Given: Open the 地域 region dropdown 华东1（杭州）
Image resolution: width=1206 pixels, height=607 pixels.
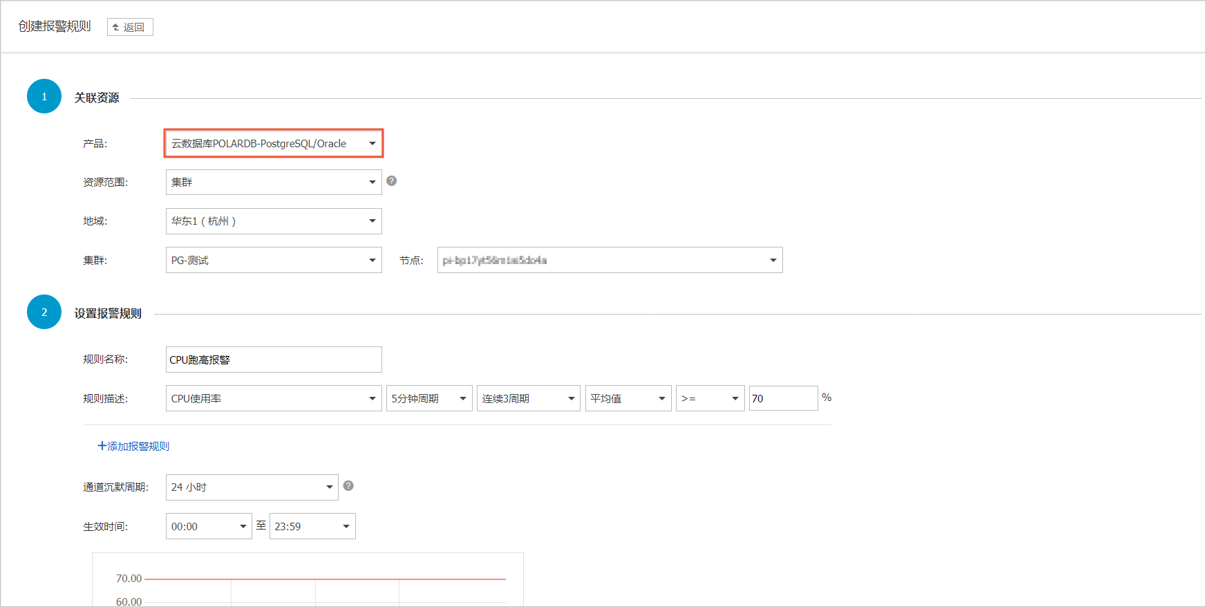Looking at the screenshot, I should 274,221.
